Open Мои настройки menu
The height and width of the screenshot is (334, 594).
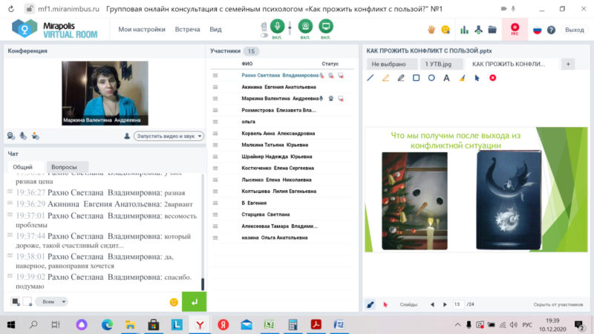point(142,29)
